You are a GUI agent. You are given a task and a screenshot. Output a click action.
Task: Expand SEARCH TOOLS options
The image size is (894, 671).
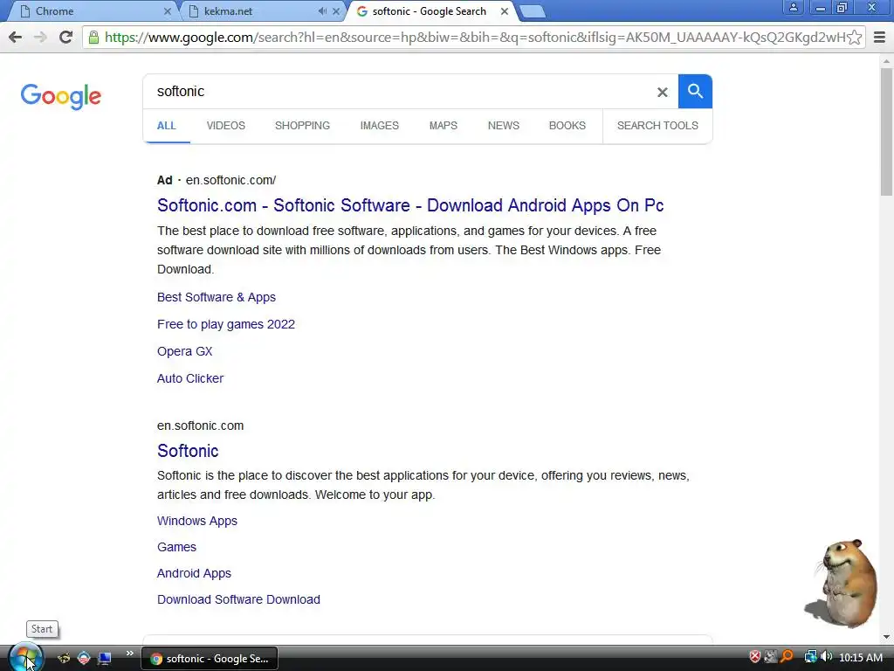click(657, 126)
